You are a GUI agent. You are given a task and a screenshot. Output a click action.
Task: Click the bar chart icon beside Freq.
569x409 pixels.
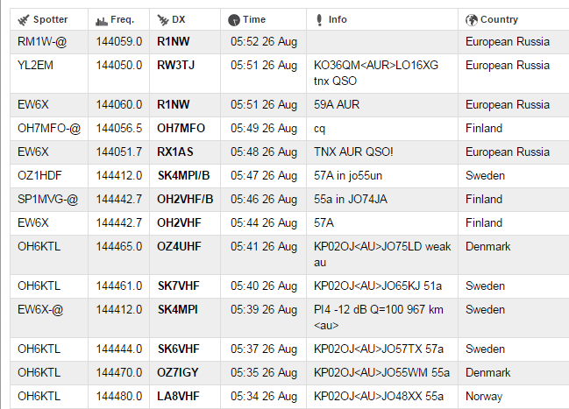[x=102, y=19]
